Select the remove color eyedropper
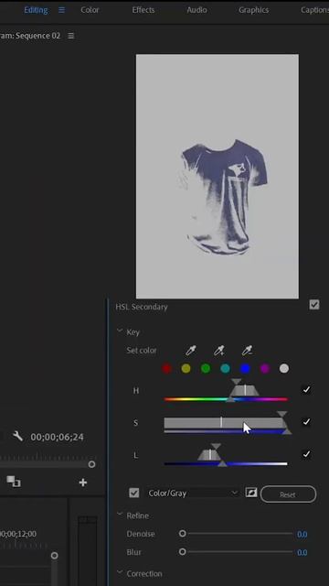Image resolution: width=329 pixels, height=586 pixels. pyautogui.click(x=247, y=351)
